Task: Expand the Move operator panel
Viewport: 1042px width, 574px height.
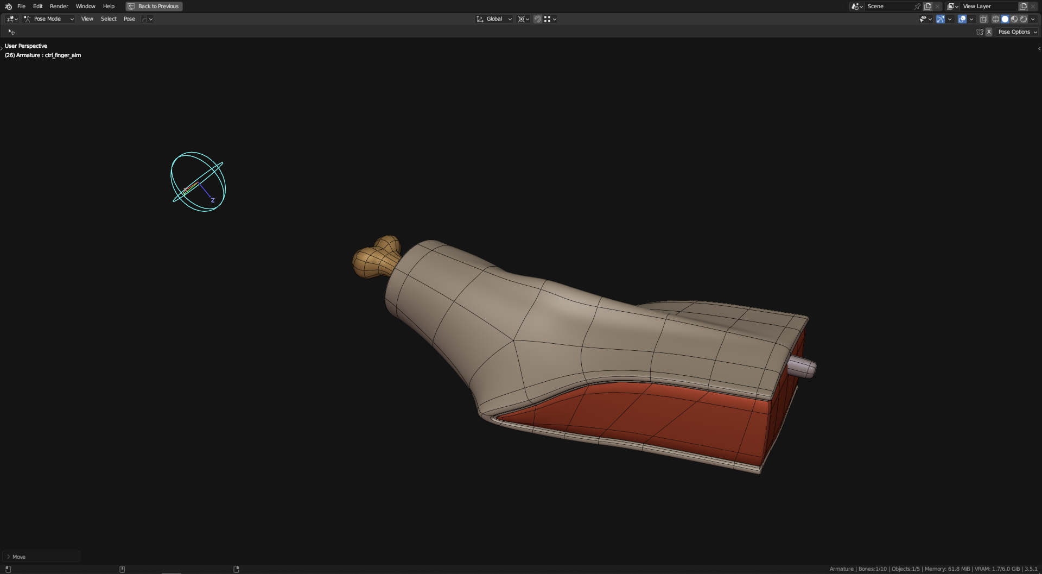Action: coord(41,557)
